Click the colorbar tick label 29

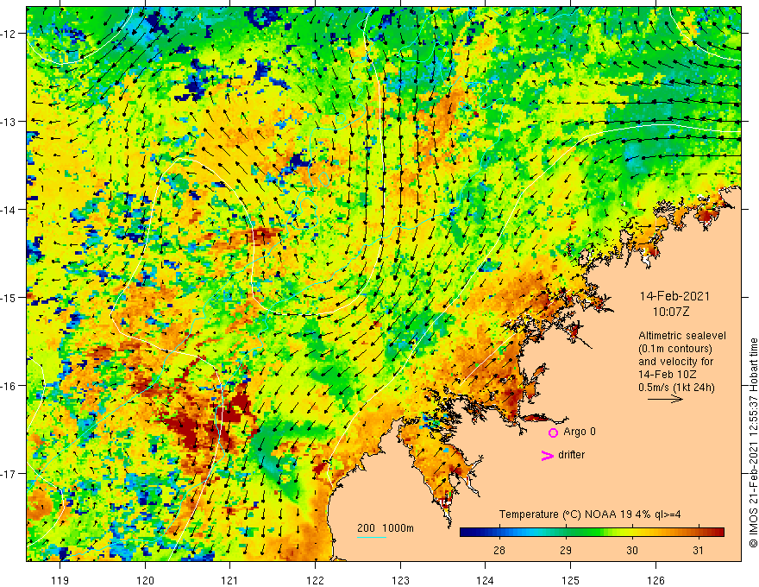566,550
